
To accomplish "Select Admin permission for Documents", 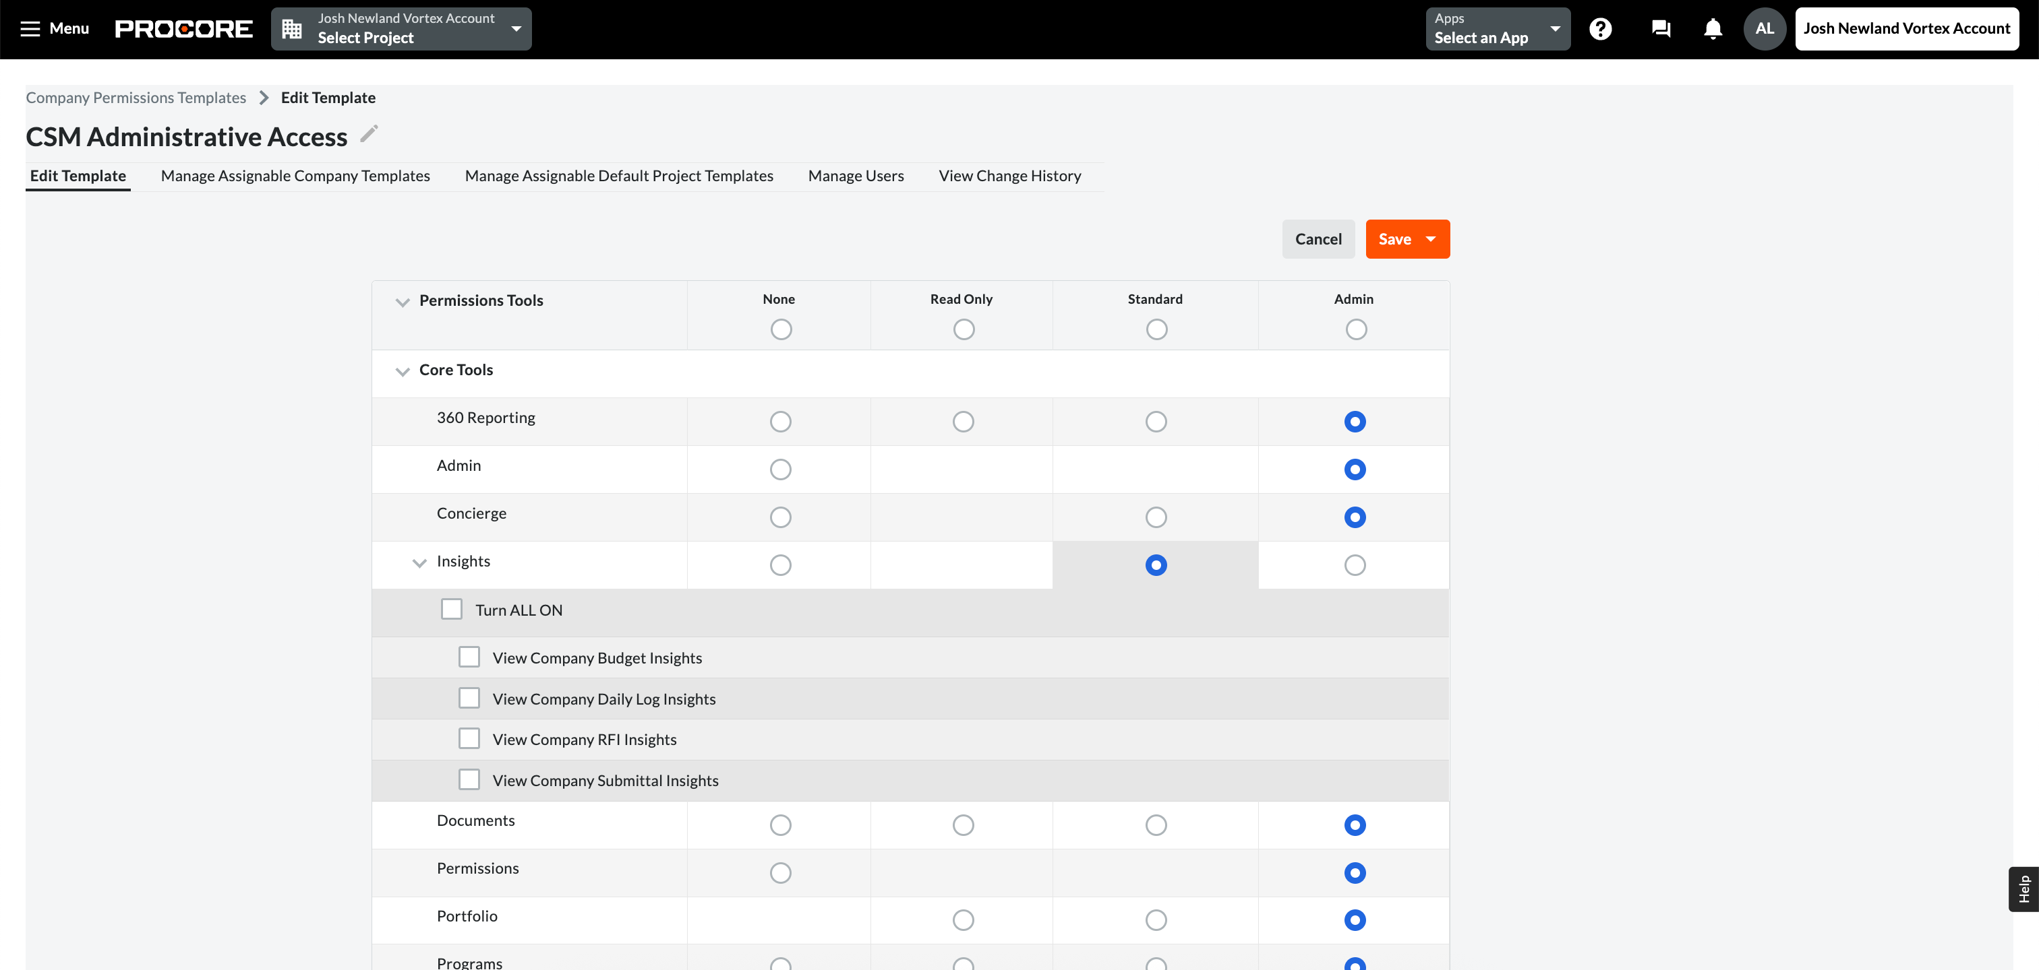I will (x=1355, y=825).
